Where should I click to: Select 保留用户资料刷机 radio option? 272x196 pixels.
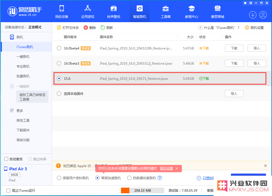59,178
